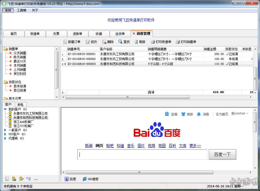Image resolution: width=260 pixels, height=191 pixels.
Task: Open the 系统 menu
Action: coord(8,10)
